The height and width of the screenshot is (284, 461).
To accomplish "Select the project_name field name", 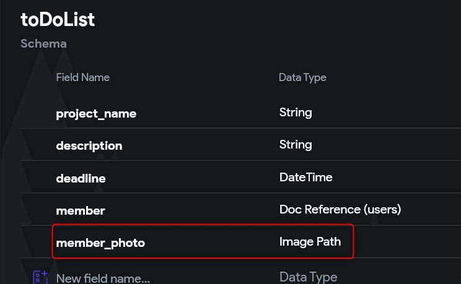I will (x=96, y=114).
